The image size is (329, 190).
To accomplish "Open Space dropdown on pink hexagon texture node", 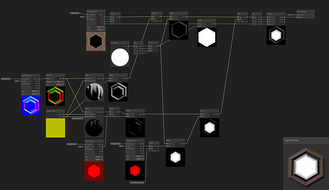I will [x=101, y=30].
